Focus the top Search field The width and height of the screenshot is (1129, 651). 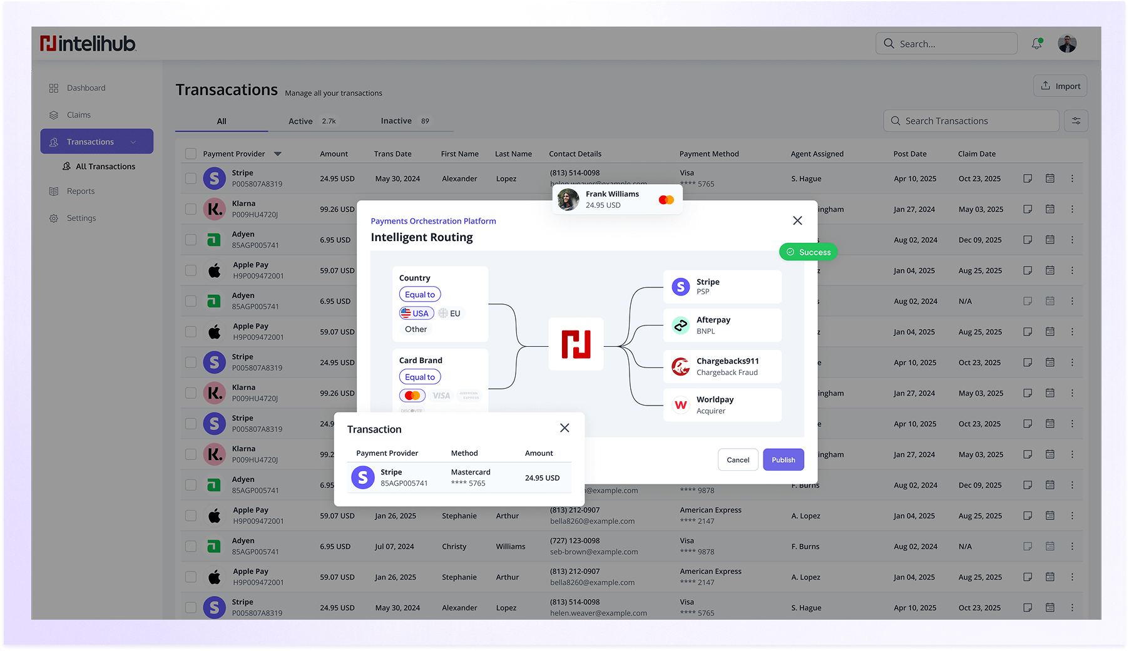pos(946,44)
